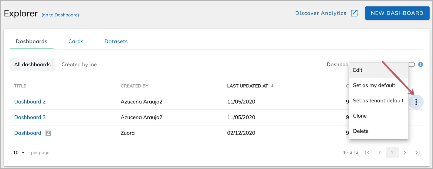Choose Delete from the context menu
The image size is (433, 169).
pos(379,131)
